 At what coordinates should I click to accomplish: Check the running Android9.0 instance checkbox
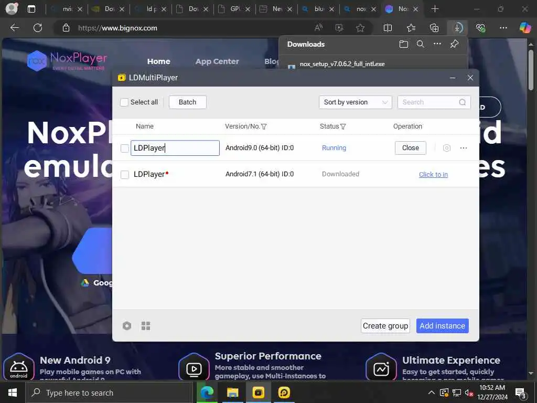point(125,148)
